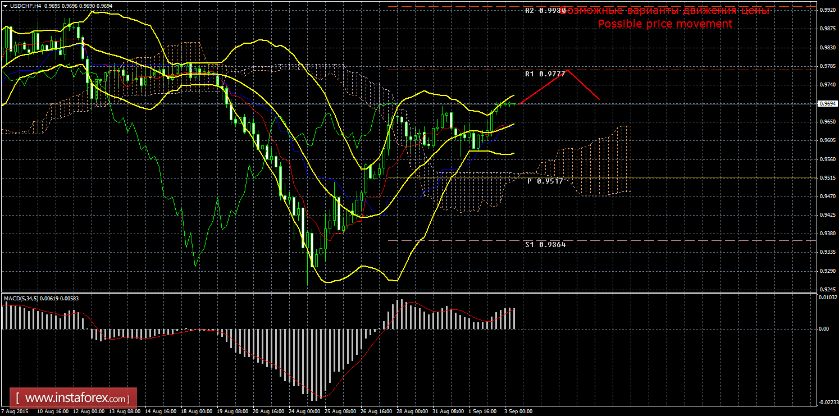Click the 0.9425 price axis value
Image resolution: width=839 pixels, height=416 pixels.
point(827,215)
